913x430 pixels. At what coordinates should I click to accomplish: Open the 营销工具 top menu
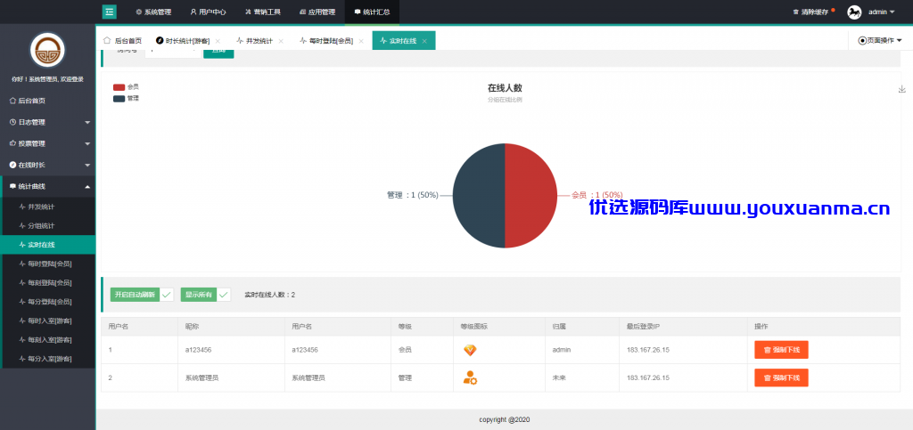click(263, 12)
